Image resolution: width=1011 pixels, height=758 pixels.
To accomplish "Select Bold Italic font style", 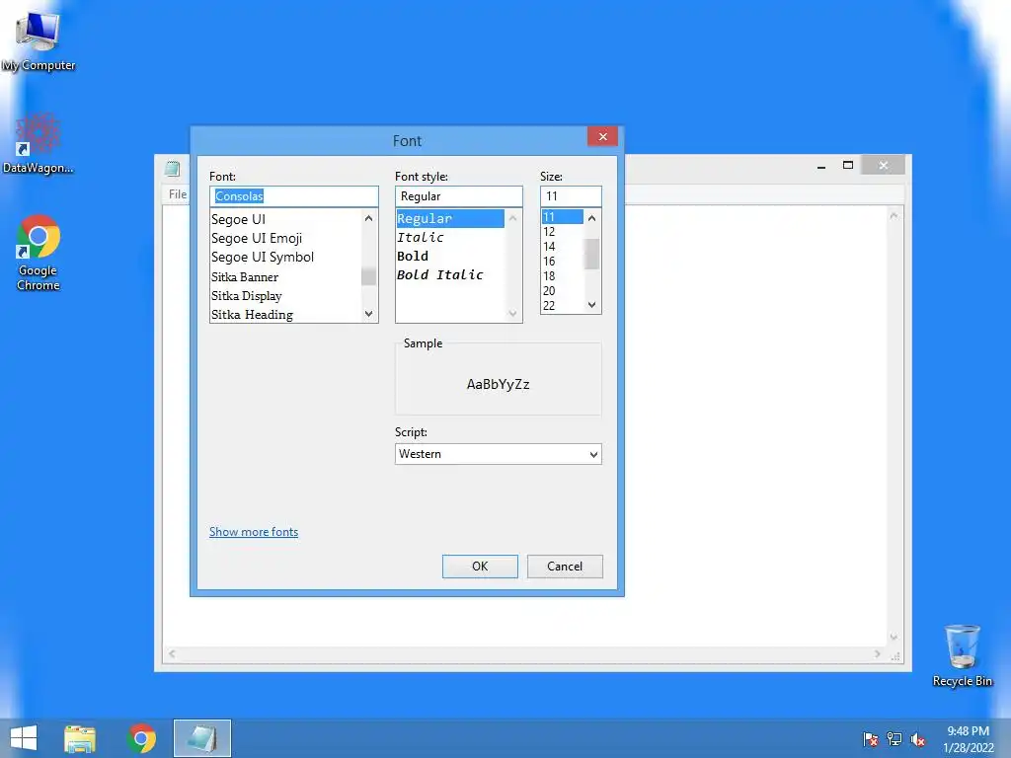I will click(450, 274).
